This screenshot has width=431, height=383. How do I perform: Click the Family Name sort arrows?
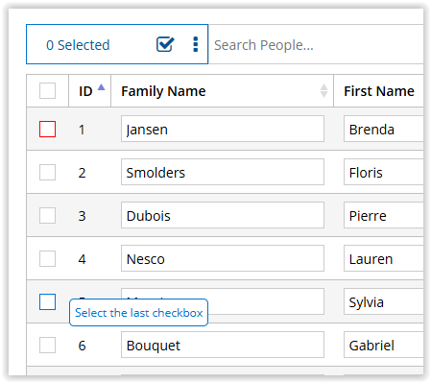(x=323, y=91)
